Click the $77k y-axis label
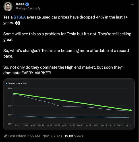This screenshot has height=142, width=139. coord(10,88)
